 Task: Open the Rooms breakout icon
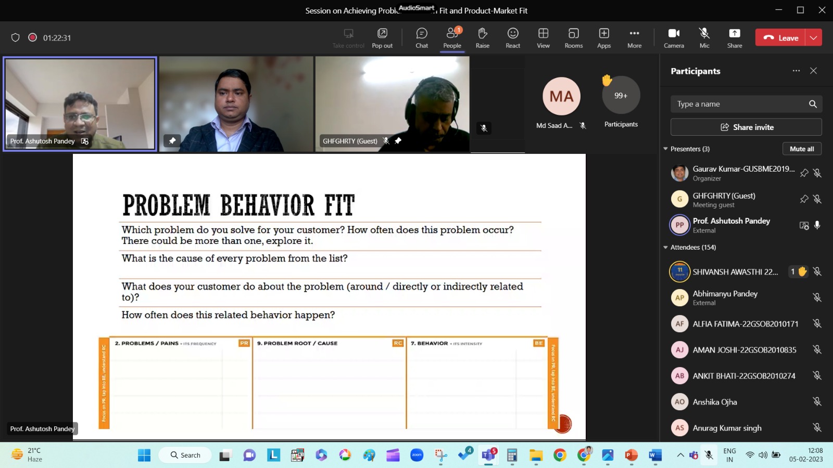point(573,37)
